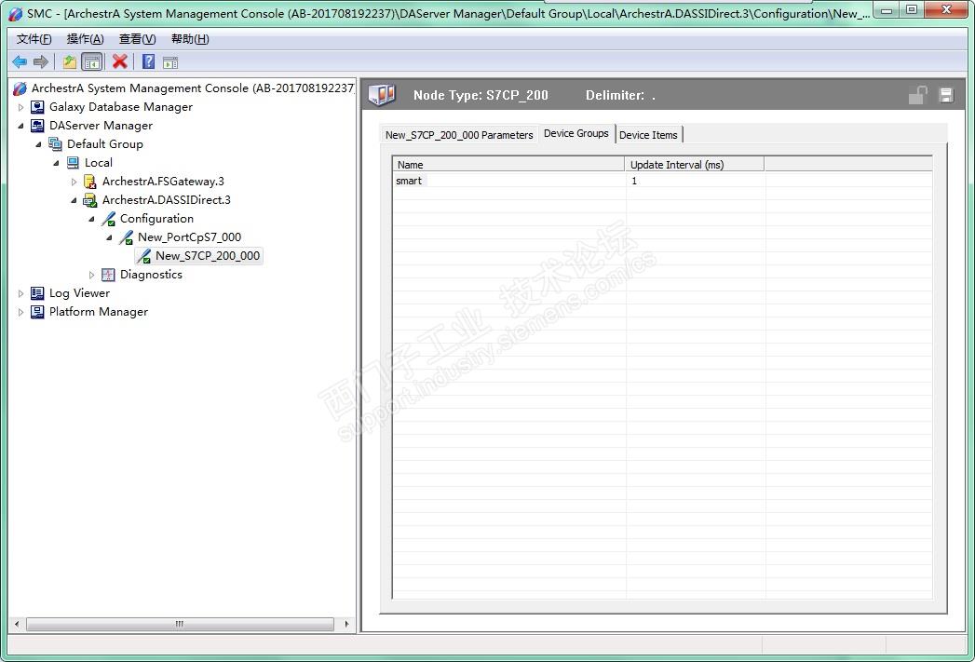Toggle the Show/Hide action pane icon
Screen dimensions: 975x662
170,62
